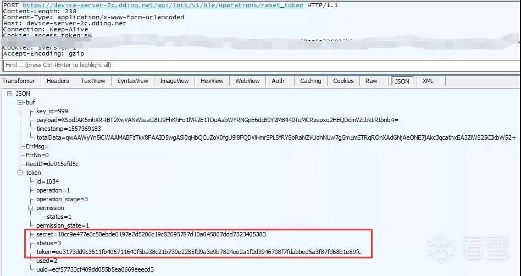Click the token node label

tap(34, 173)
